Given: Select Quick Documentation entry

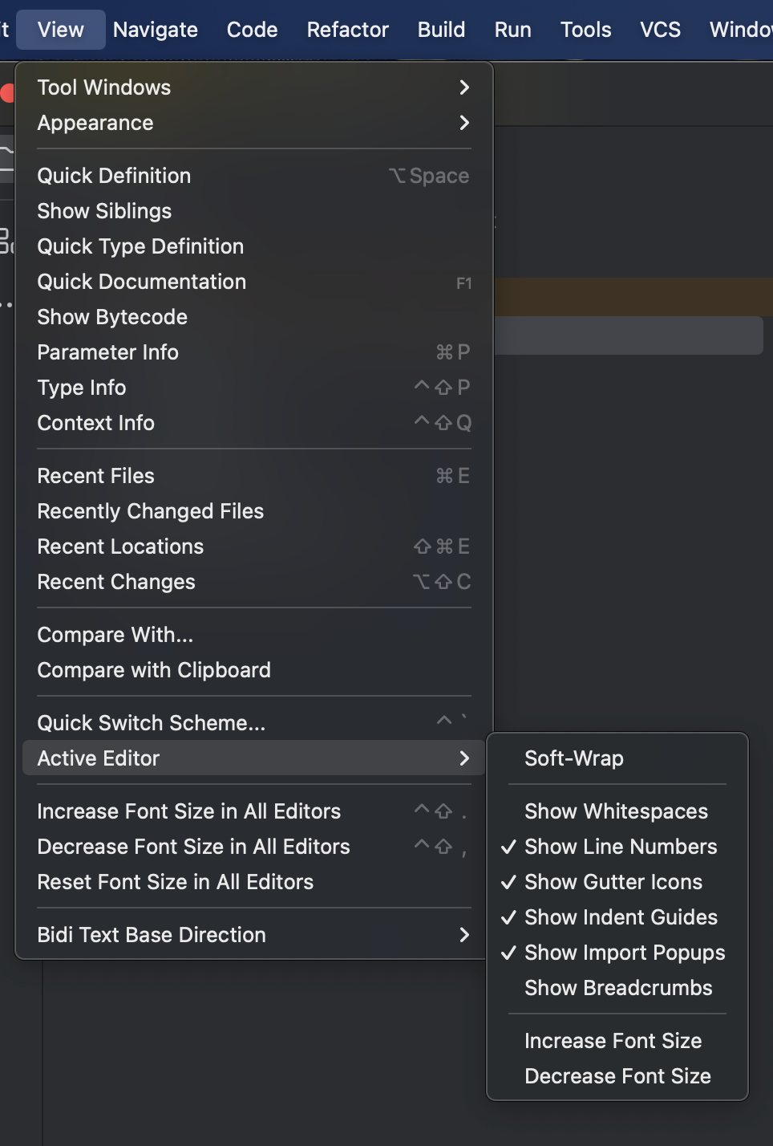Looking at the screenshot, I should click(253, 282).
